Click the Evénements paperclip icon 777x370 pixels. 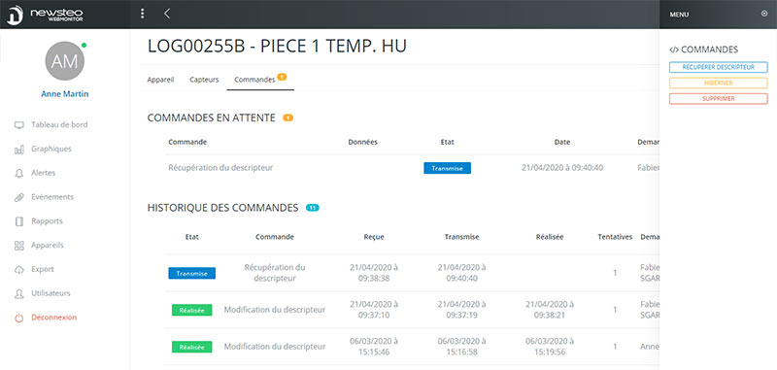point(19,197)
